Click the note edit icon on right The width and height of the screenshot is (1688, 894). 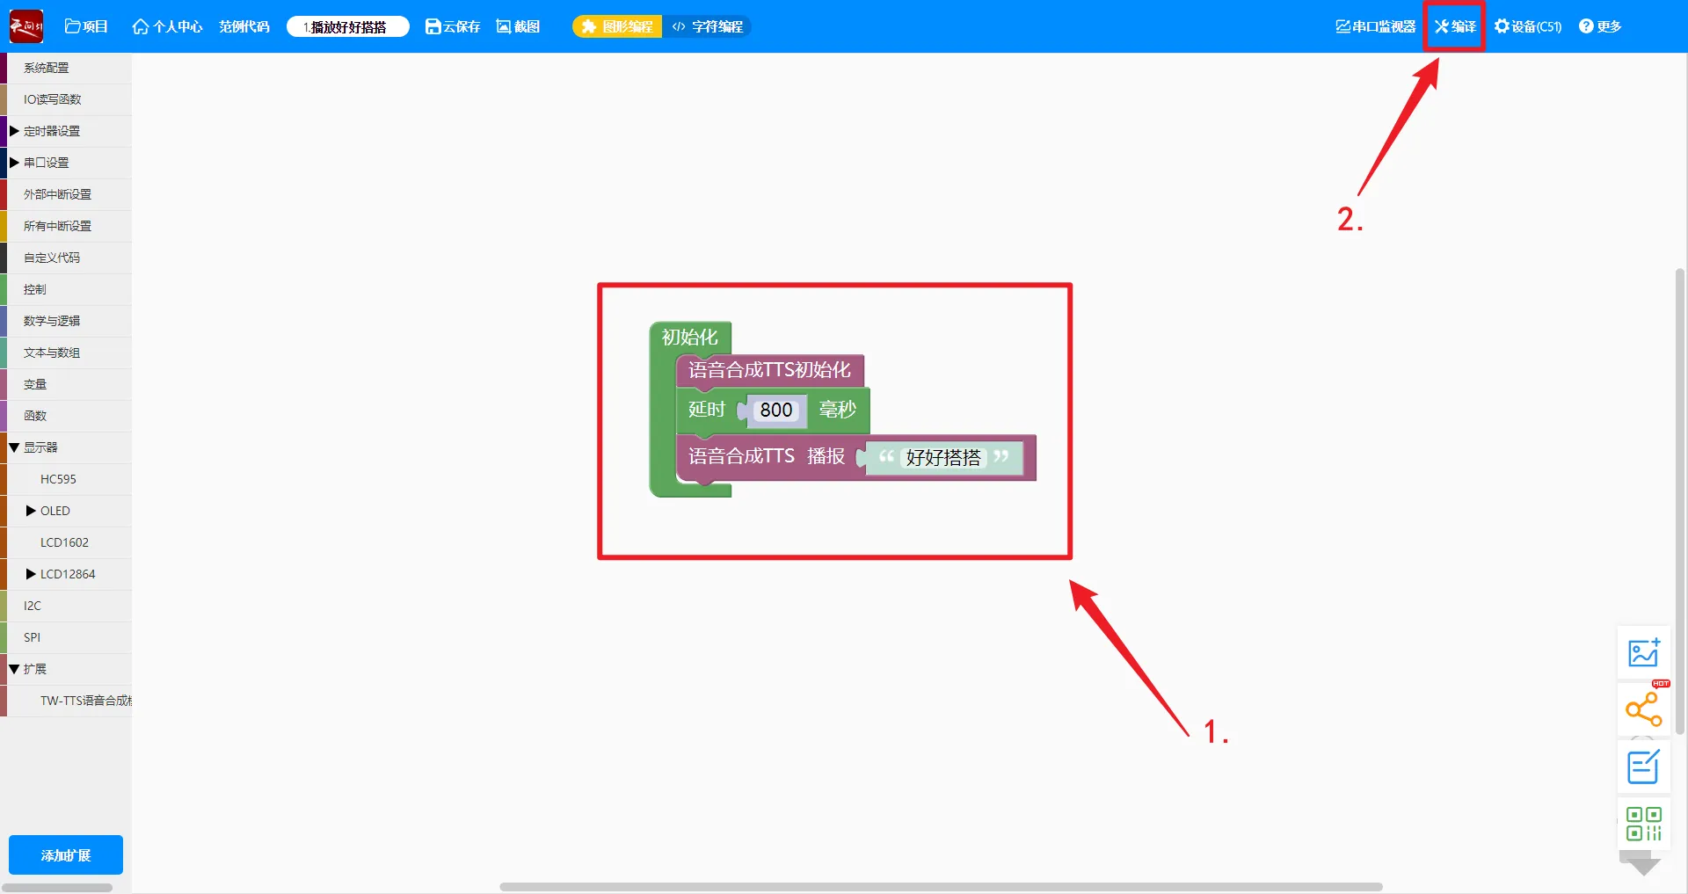click(1643, 767)
